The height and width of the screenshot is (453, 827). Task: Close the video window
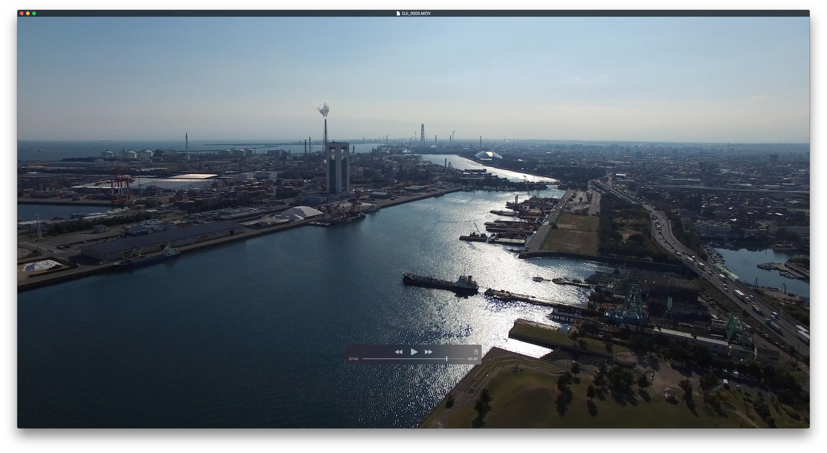pos(22,14)
